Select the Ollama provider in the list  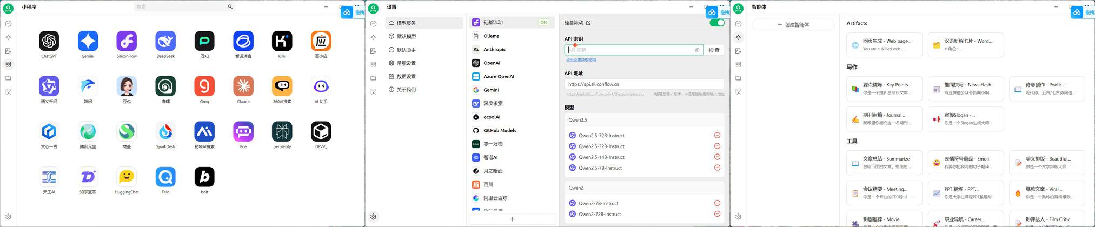click(x=512, y=36)
